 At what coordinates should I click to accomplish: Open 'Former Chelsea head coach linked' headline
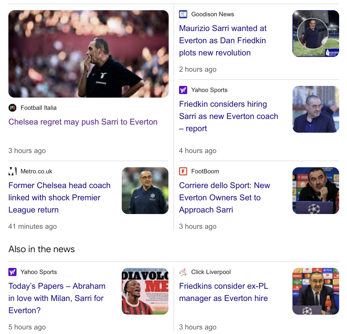(59, 198)
